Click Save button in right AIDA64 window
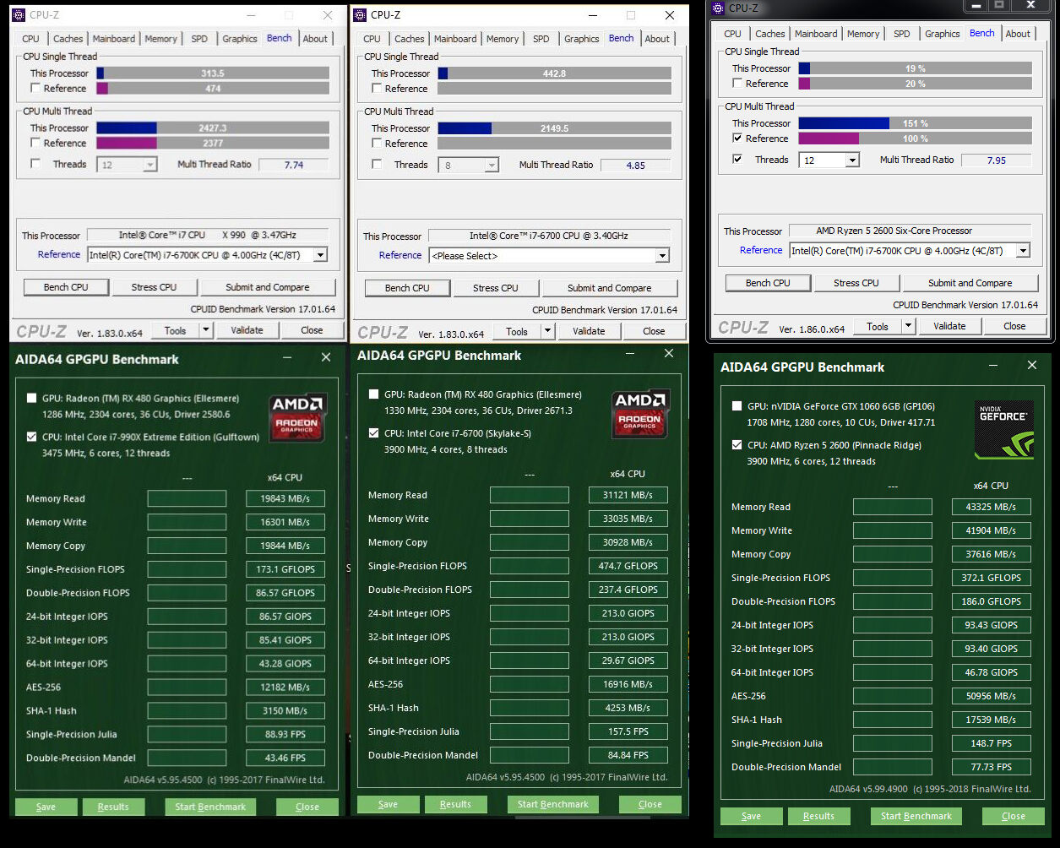This screenshot has height=848, width=1060. coord(751,816)
